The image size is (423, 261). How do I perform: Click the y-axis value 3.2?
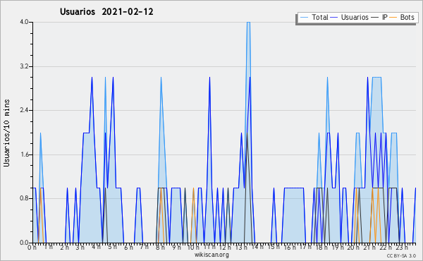(x=24, y=66)
